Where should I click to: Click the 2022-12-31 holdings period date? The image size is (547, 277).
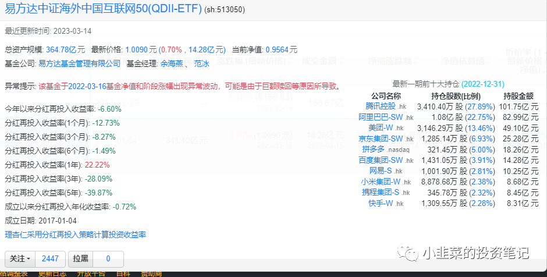483,84
